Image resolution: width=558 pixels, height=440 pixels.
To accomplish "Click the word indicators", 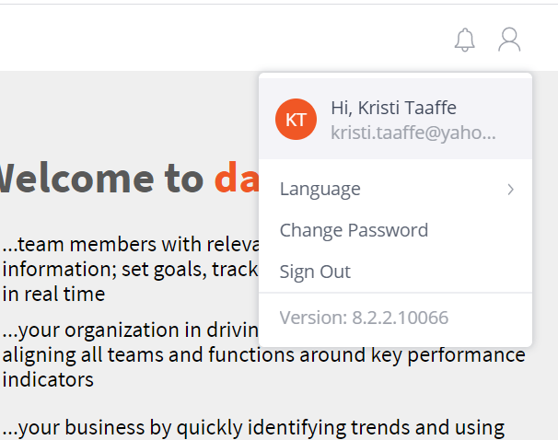I will click(x=48, y=379).
